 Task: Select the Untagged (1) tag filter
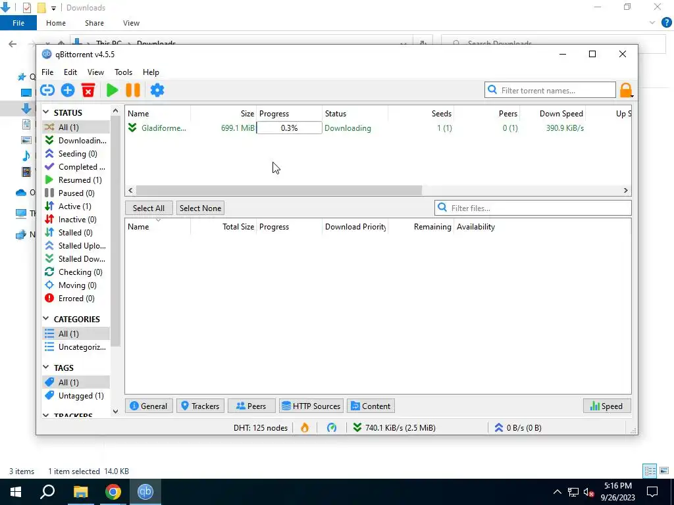(x=76, y=395)
